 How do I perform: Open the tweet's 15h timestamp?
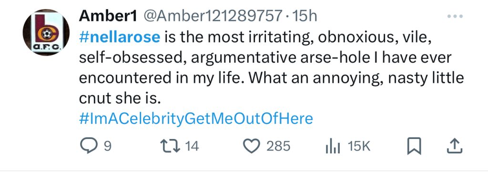tap(305, 16)
